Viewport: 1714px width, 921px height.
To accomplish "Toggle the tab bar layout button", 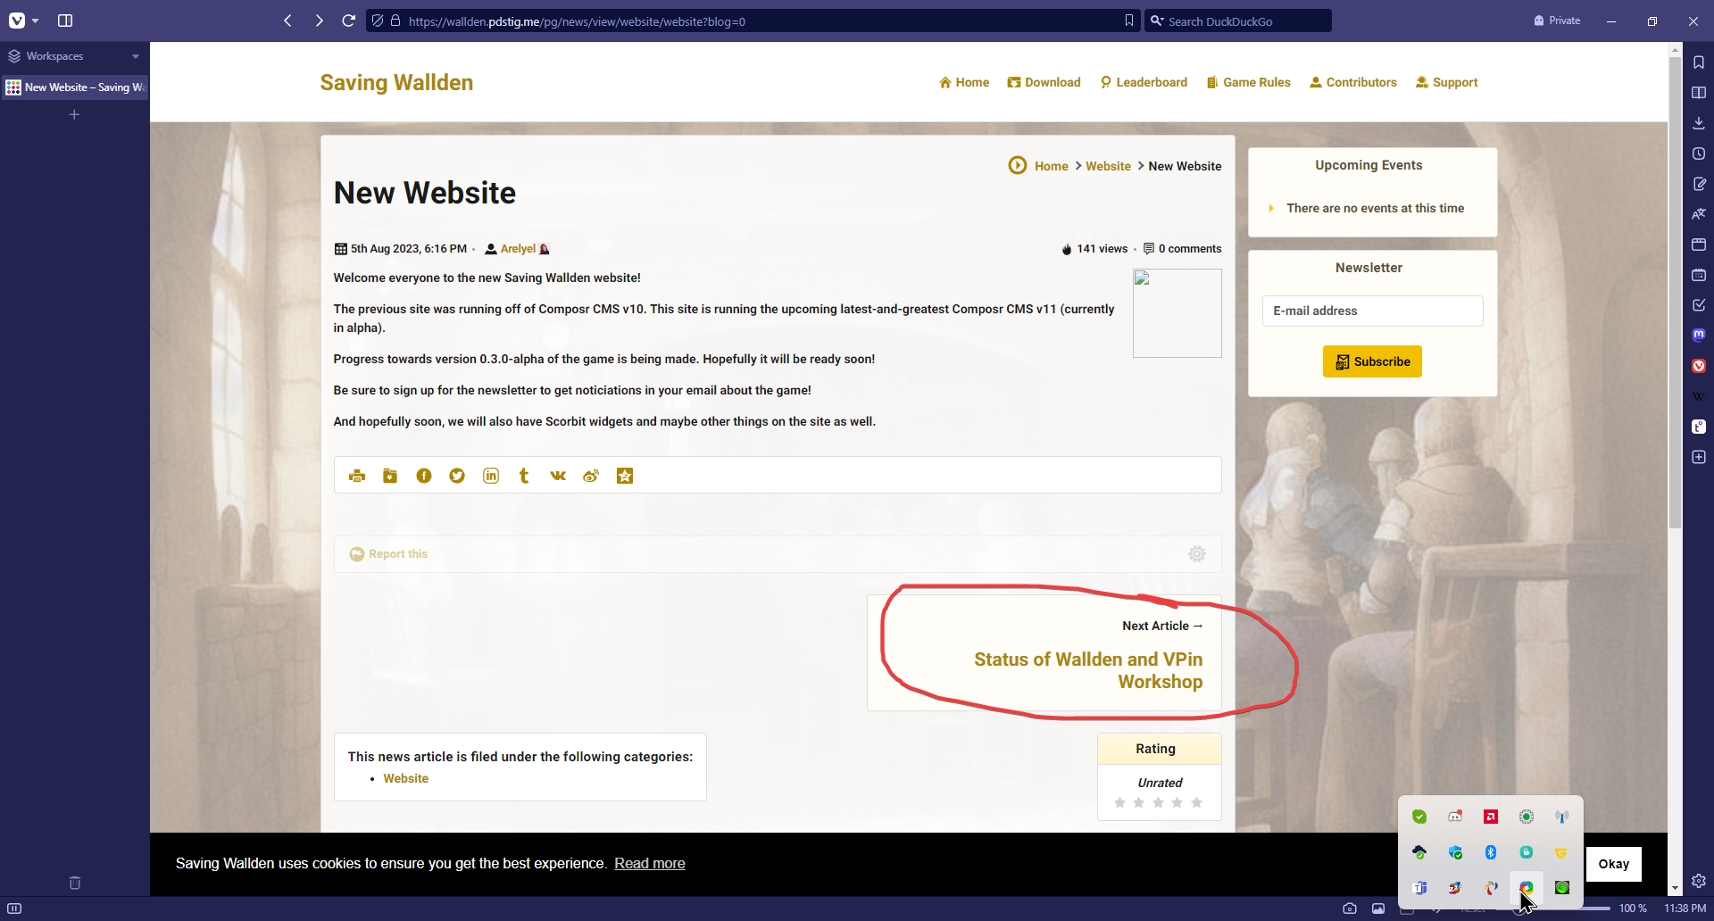I will [65, 21].
